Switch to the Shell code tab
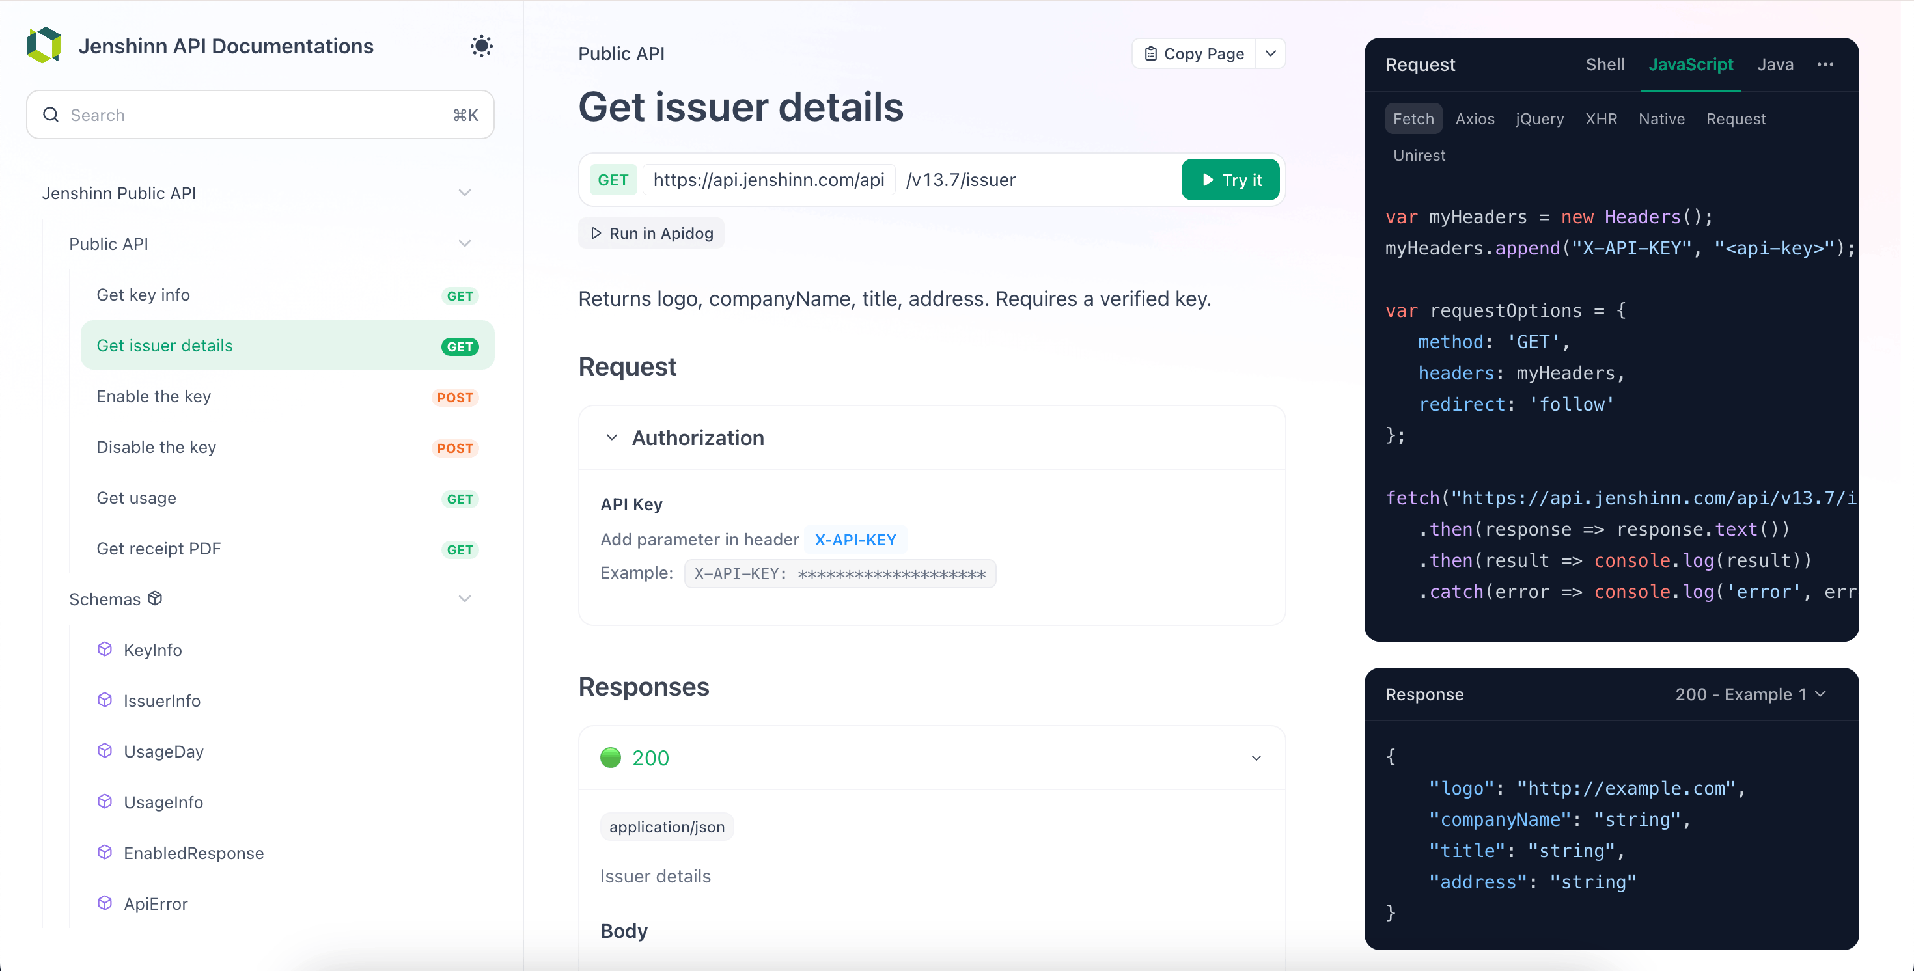1914x971 pixels. 1604,64
